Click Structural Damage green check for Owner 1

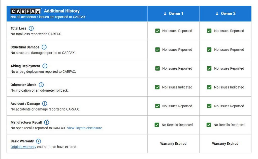point(157,50)
